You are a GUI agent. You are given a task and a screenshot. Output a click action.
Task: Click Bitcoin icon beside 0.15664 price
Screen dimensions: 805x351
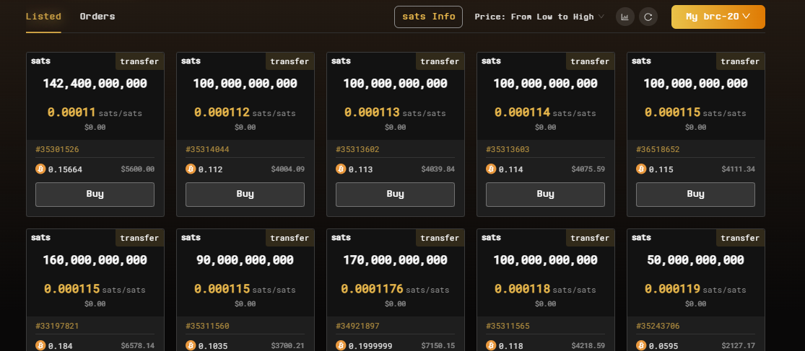pos(40,169)
